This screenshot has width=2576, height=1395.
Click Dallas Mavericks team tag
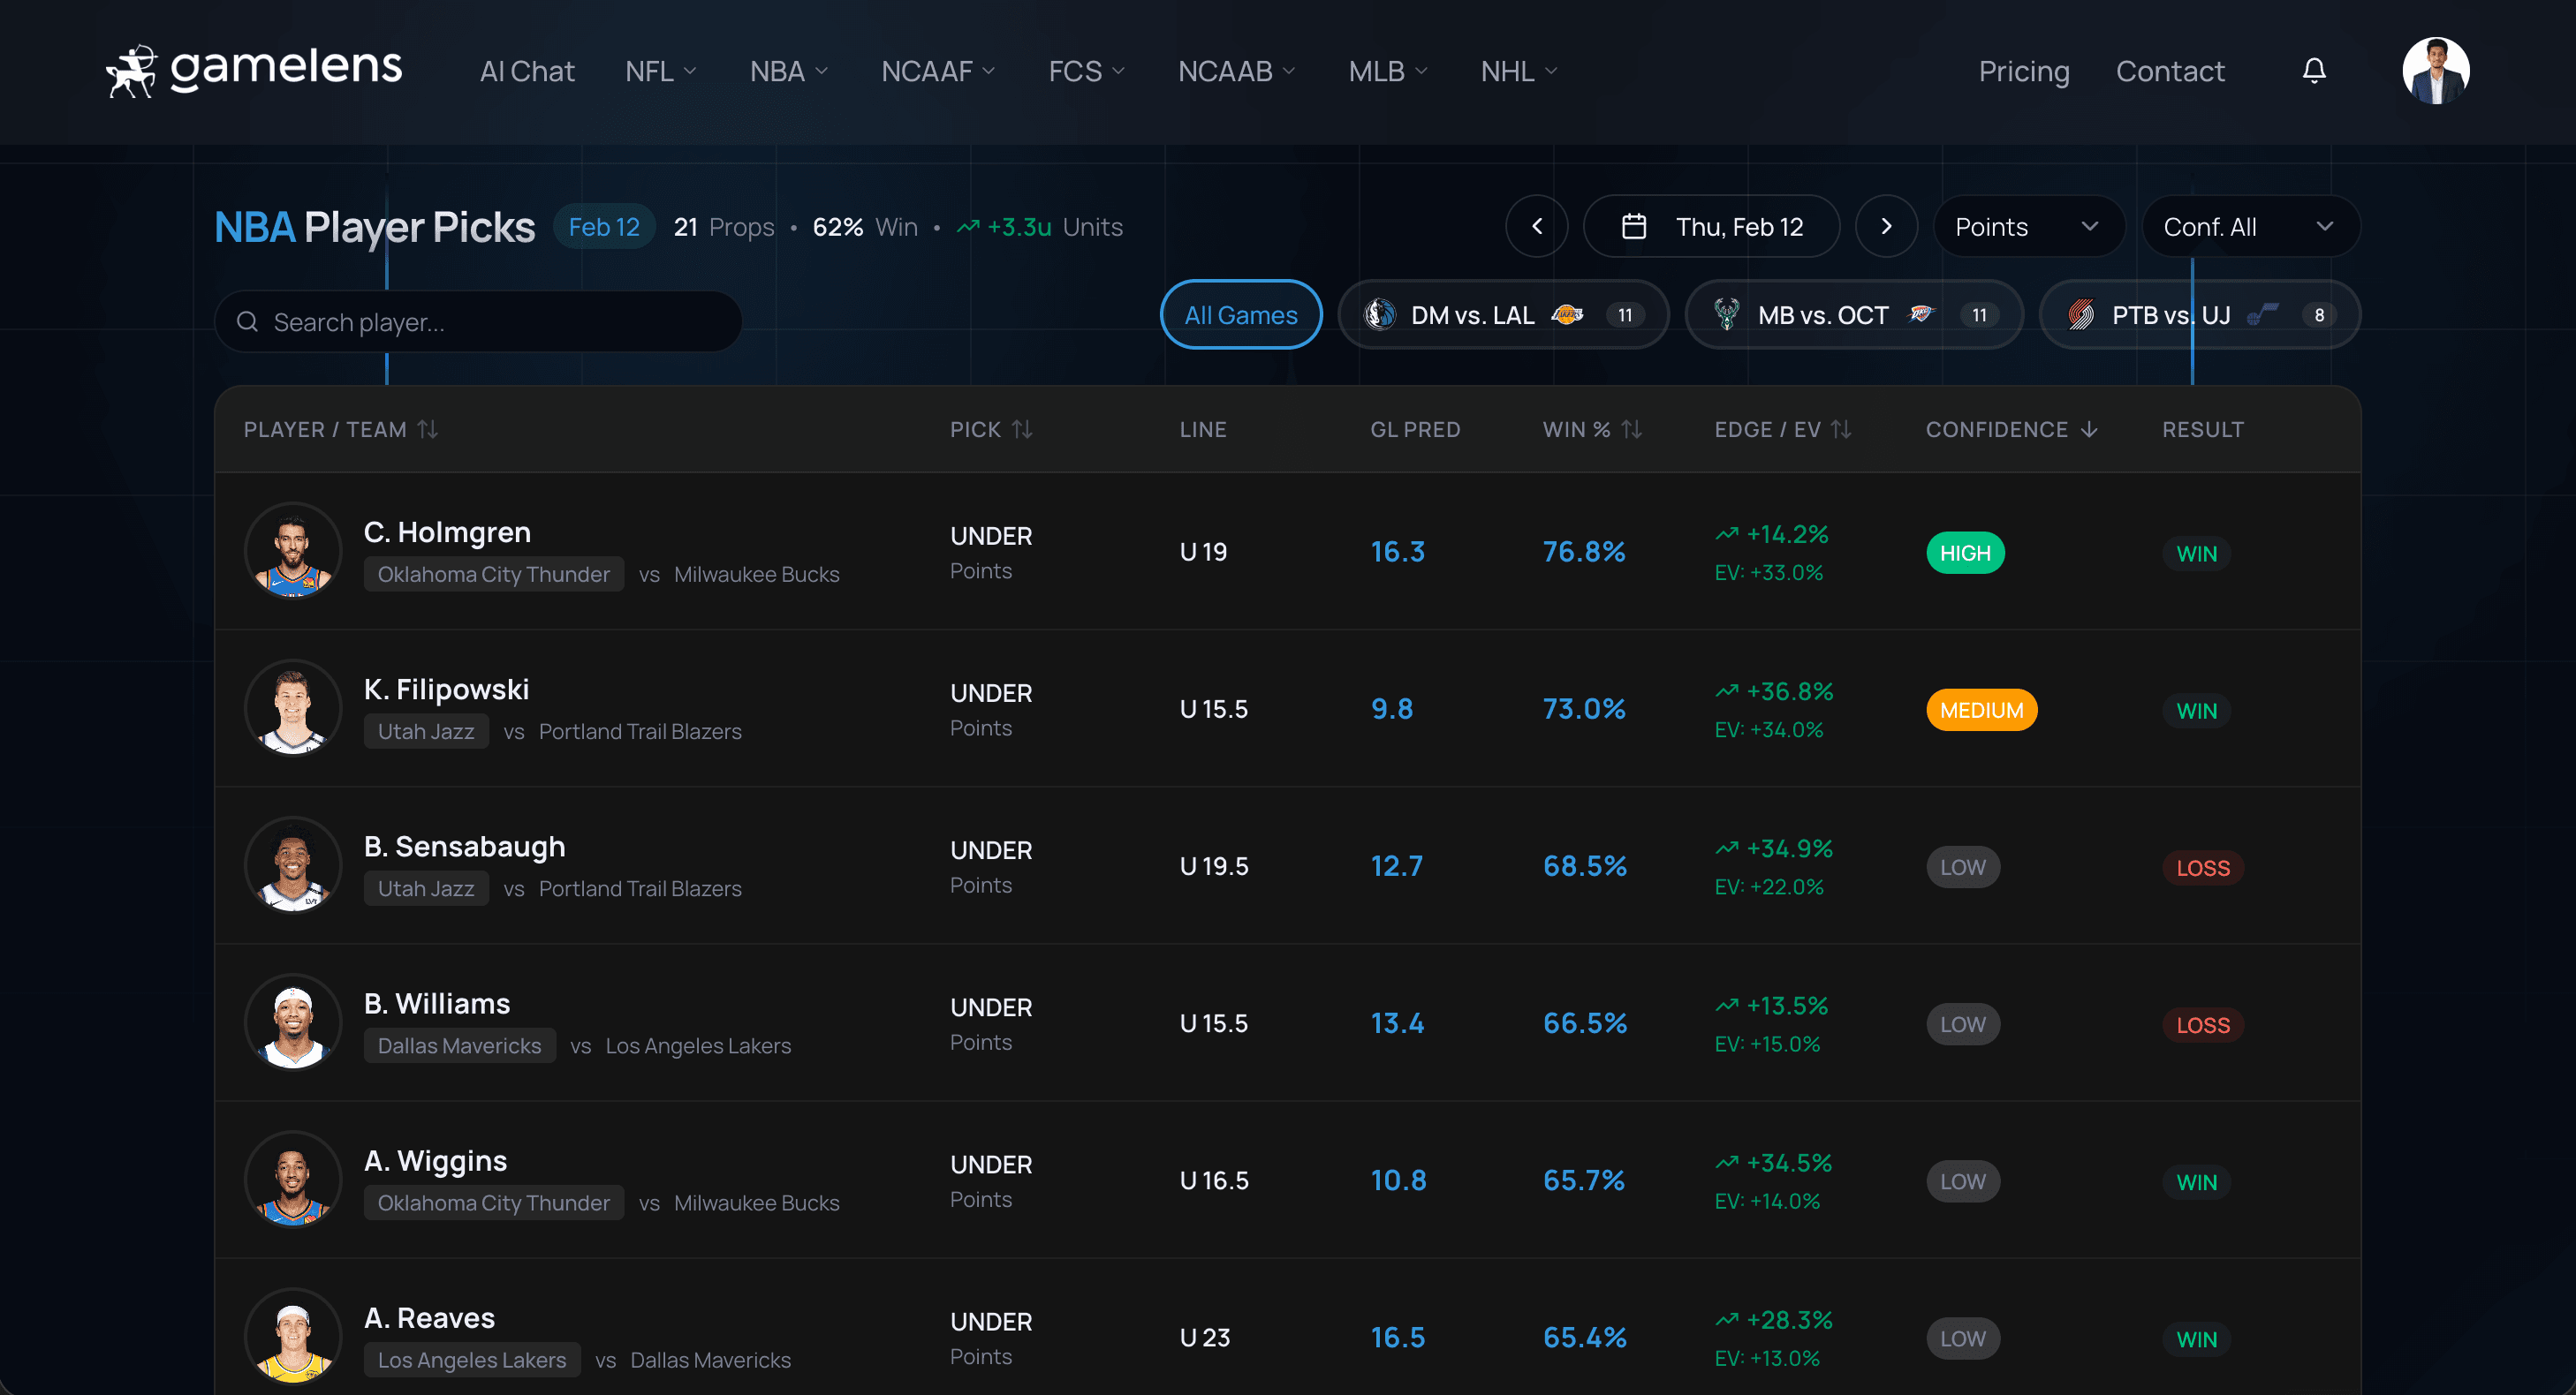[x=460, y=1045]
